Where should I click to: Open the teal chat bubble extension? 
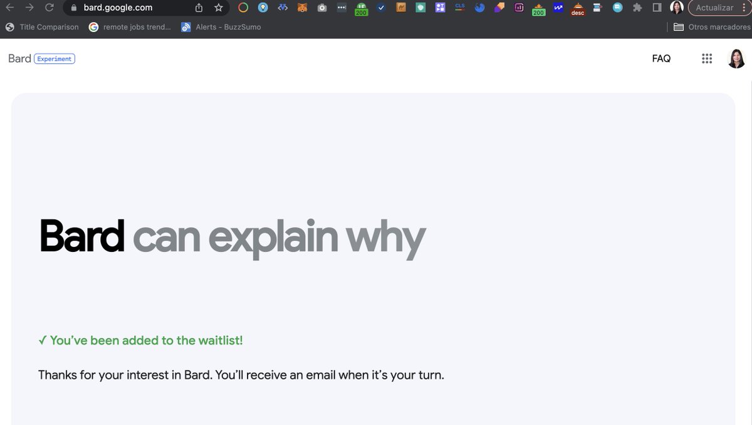[x=617, y=8]
